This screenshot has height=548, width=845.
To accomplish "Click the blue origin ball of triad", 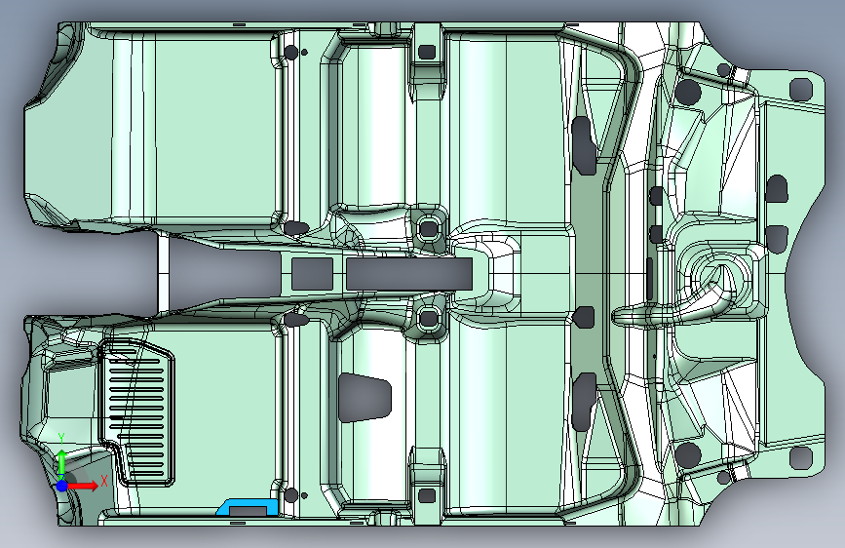I will [x=62, y=486].
